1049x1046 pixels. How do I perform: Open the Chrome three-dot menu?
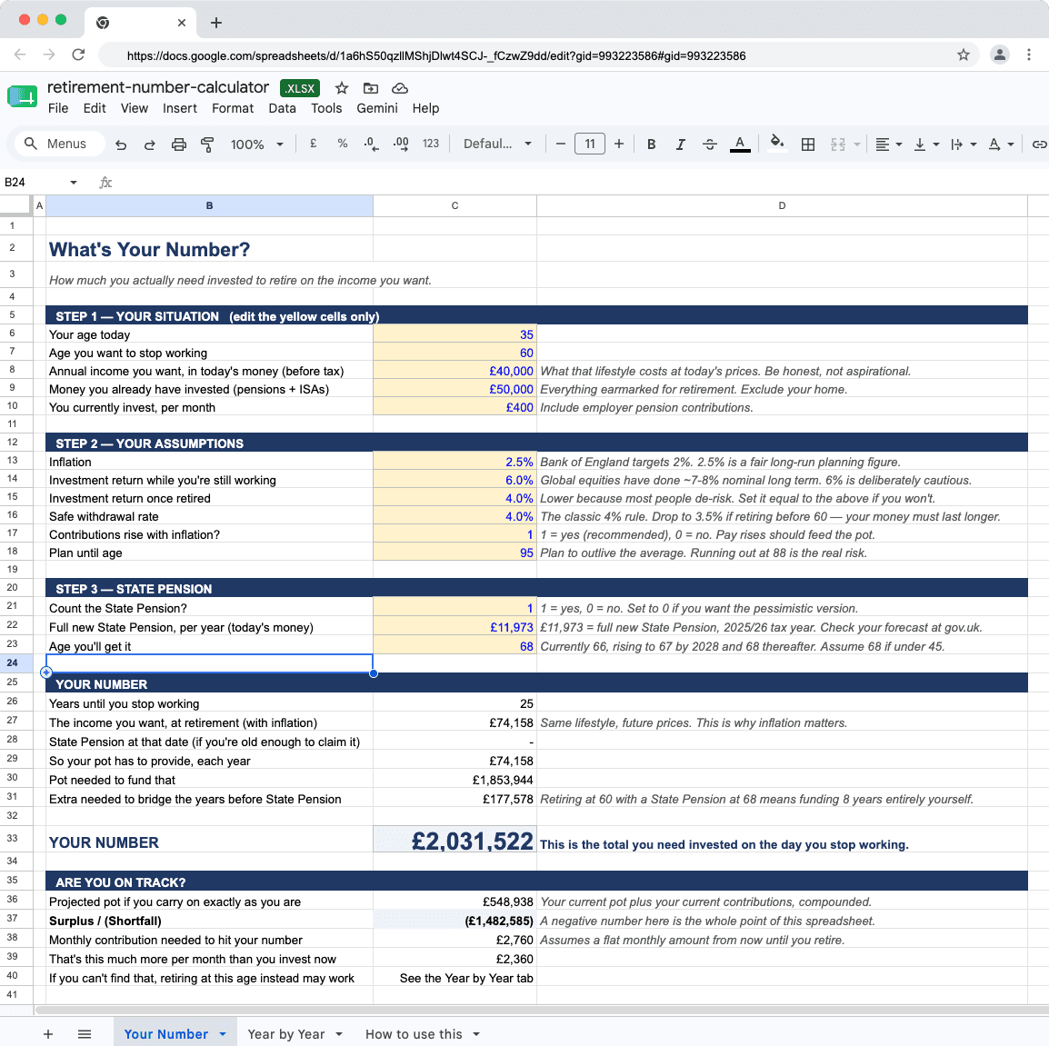click(x=1029, y=55)
